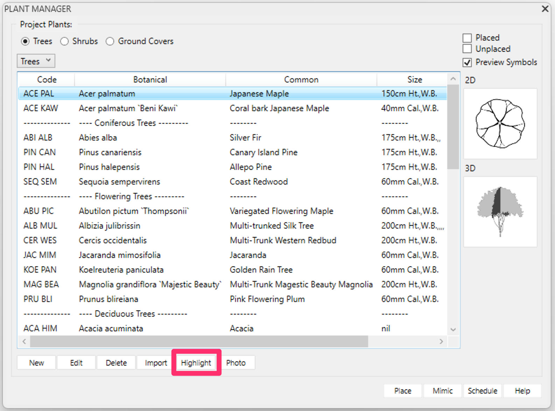555x411 pixels.
Task: Click the vertical scrollbar thumb
Action: pos(453,127)
